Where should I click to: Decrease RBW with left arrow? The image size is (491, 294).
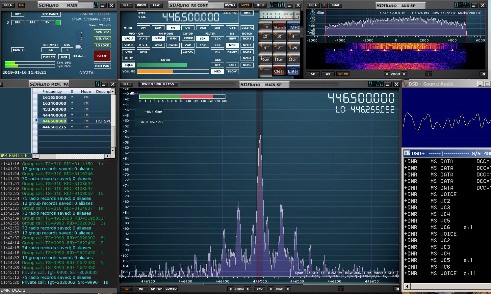271,289
